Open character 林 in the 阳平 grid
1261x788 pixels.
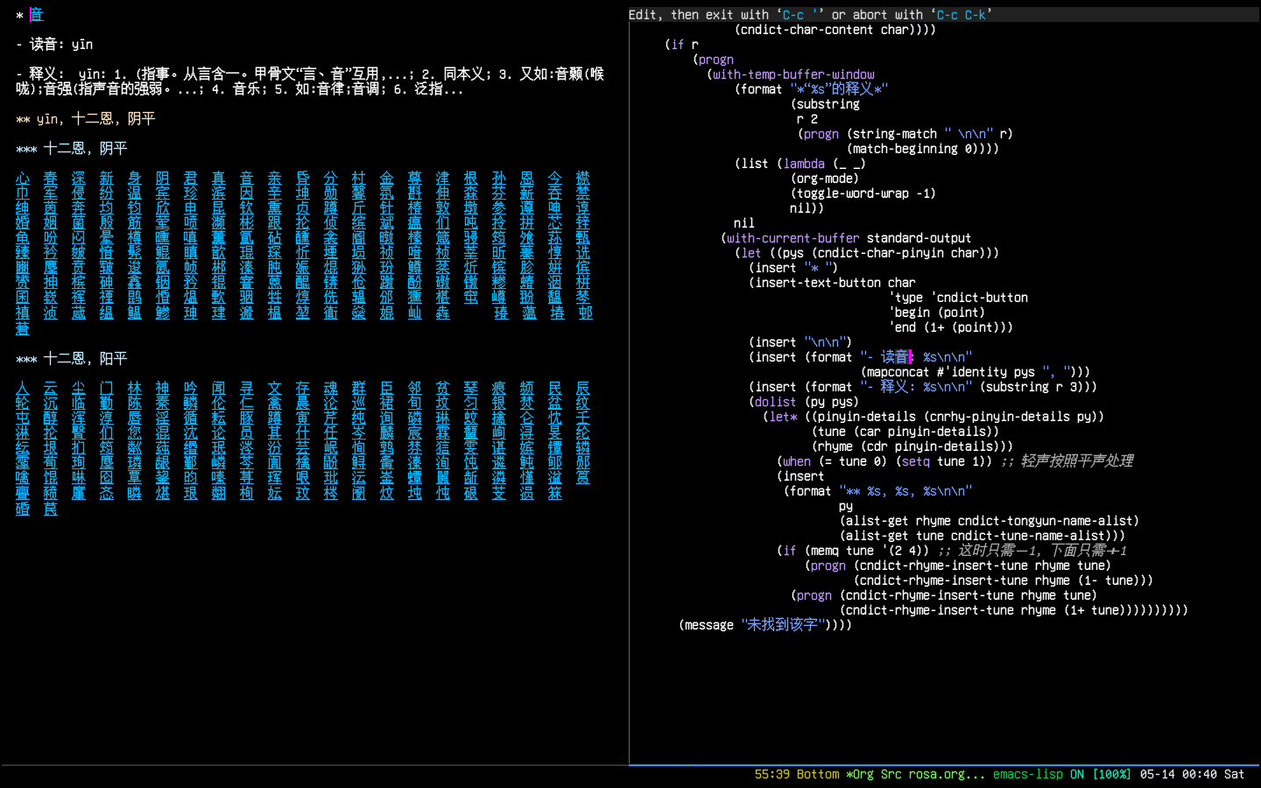point(135,388)
